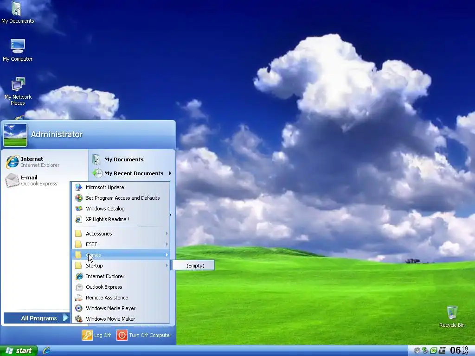Open XP Light's Readme ! icon
The width and height of the screenshot is (475, 356).
coord(79,219)
